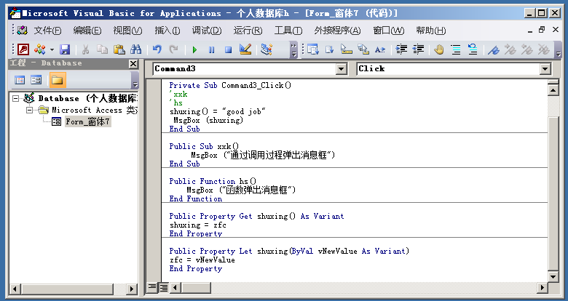Collapse the Microsoft Access class objects folder
The width and height of the screenshot is (568, 301).
[29, 110]
